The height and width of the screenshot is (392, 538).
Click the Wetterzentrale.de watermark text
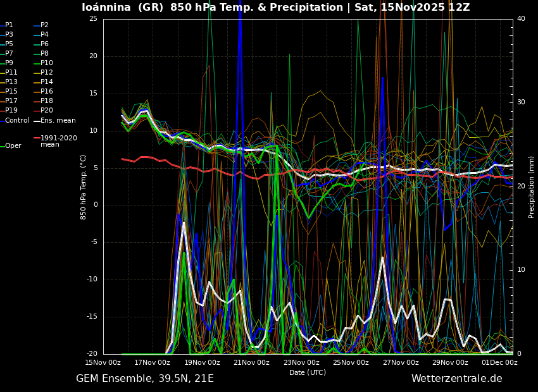point(456,379)
